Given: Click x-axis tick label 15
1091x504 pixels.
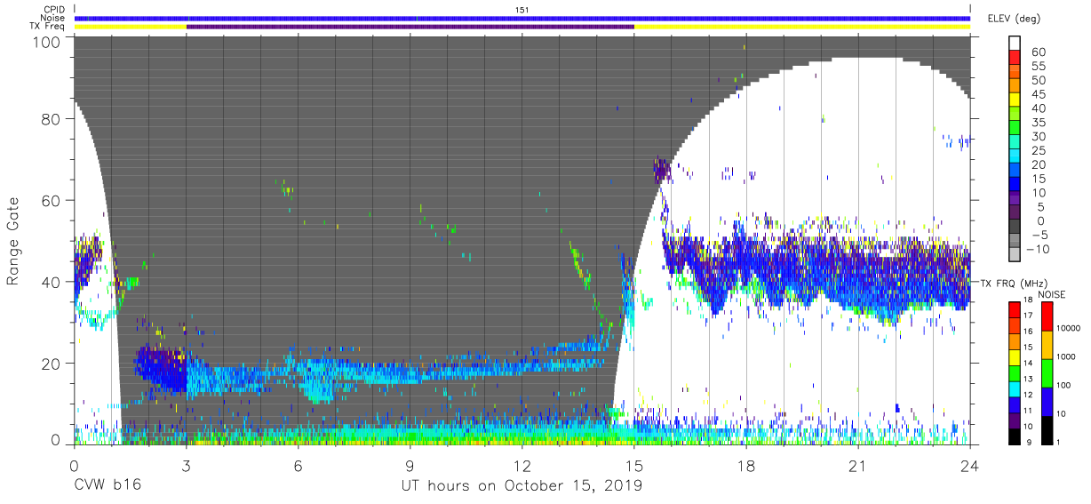Looking at the screenshot, I should (634, 465).
